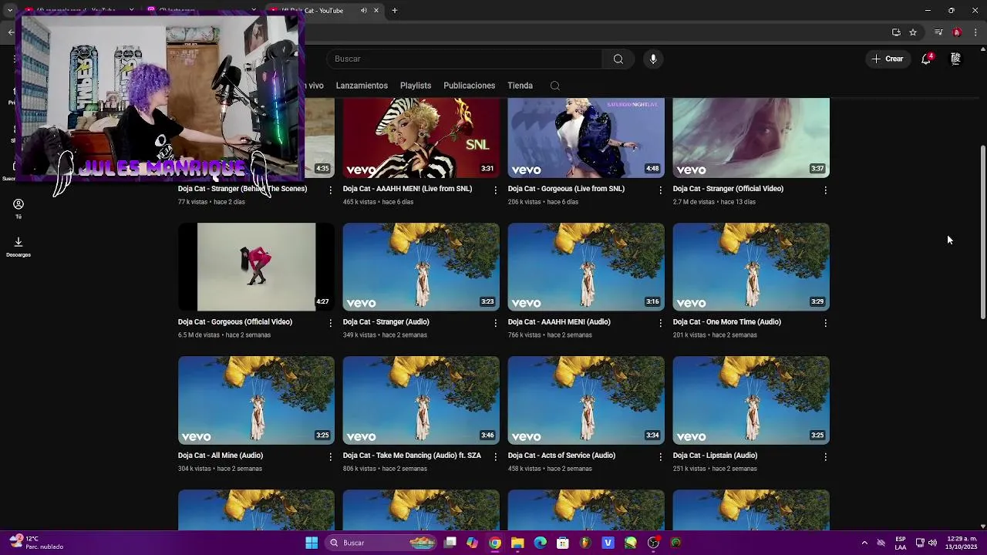Activate voice search microphone icon

click(653, 59)
